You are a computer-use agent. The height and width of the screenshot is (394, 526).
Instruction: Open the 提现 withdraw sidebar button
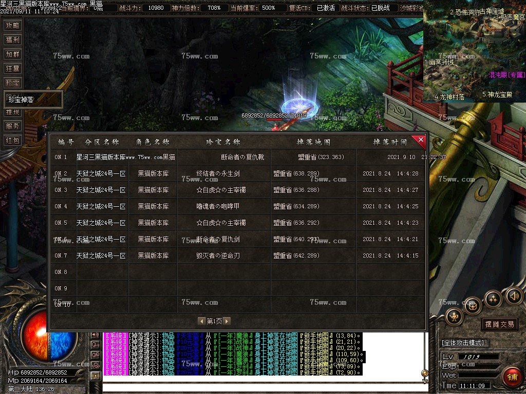pyautogui.click(x=12, y=112)
